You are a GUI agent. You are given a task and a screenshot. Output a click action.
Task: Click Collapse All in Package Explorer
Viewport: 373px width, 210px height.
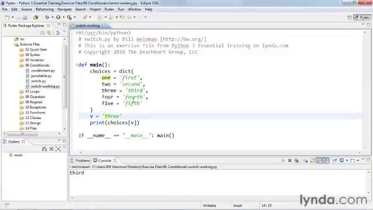click(x=43, y=33)
